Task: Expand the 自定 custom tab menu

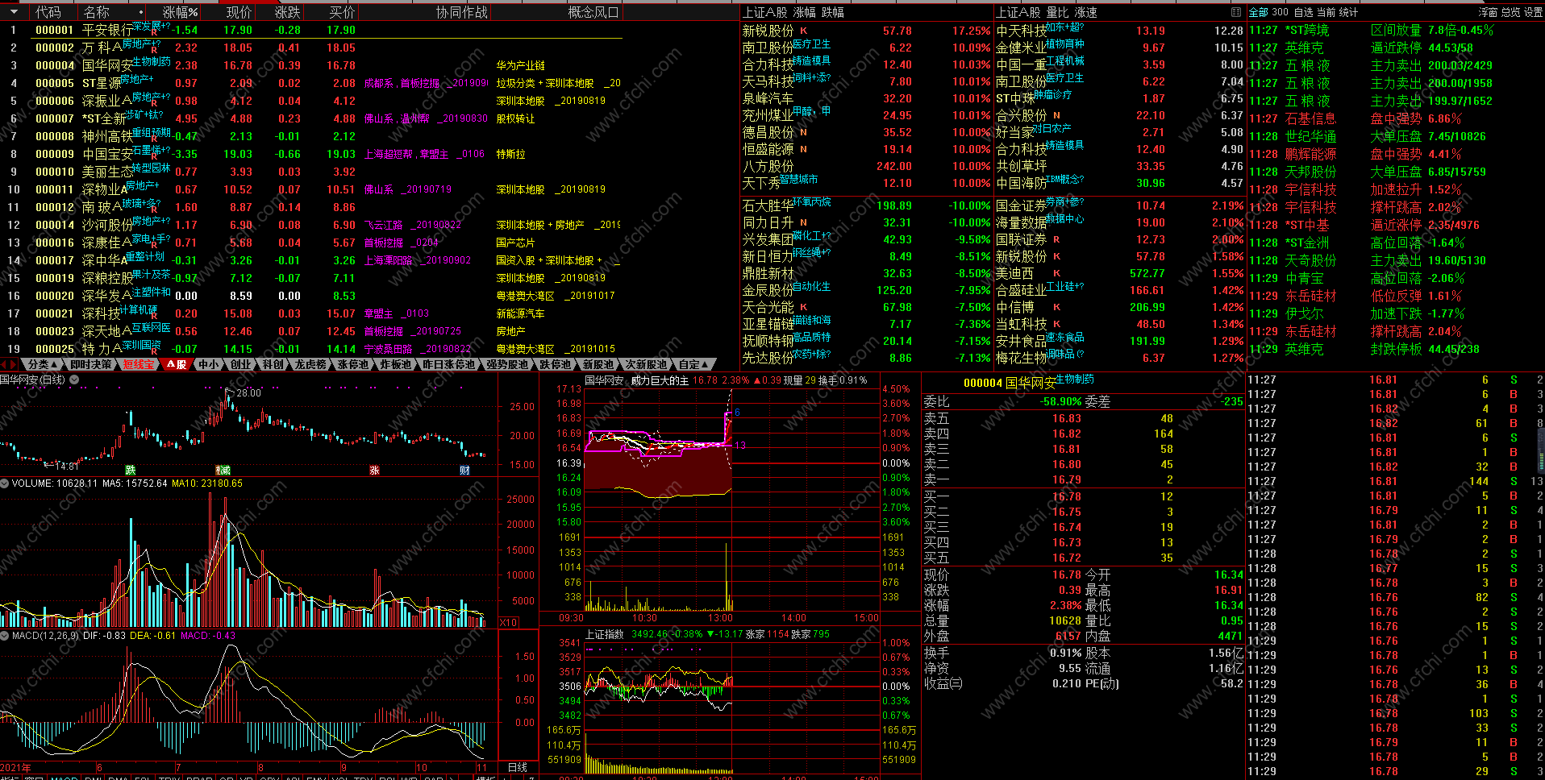Action: (693, 364)
